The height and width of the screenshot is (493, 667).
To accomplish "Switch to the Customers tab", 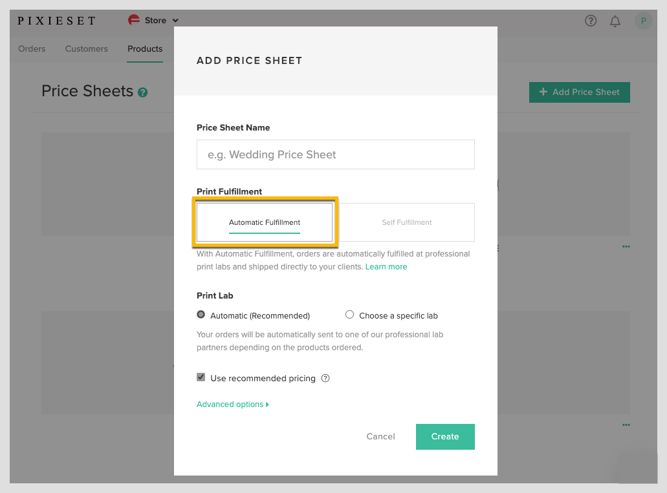I will coord(86,48).
